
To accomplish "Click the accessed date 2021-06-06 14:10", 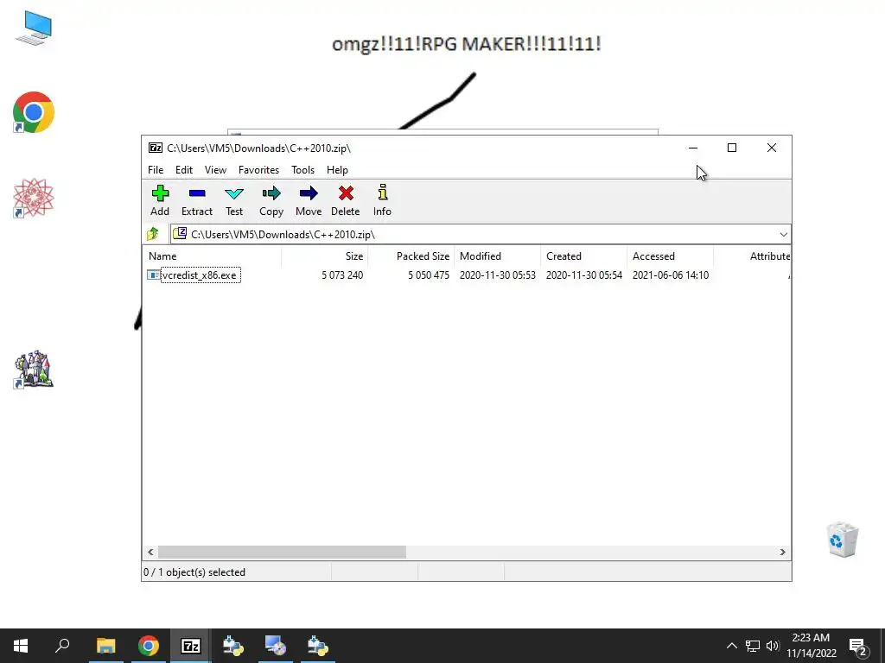I will [x=670, y=275].
